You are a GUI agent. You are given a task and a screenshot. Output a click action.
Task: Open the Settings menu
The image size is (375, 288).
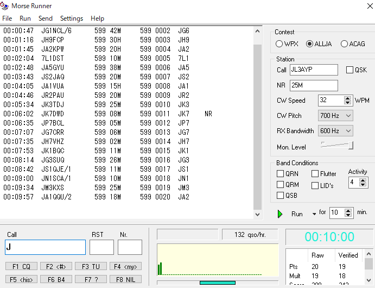coord(72,18)
